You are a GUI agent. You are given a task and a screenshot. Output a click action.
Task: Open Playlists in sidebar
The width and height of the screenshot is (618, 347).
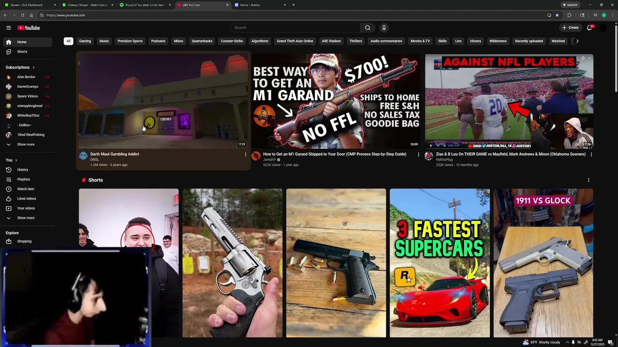pos(28,179)
